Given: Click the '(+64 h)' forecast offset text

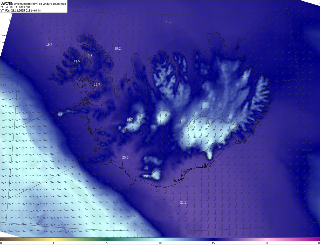Looking at the screenshot, I should [36, 11].
